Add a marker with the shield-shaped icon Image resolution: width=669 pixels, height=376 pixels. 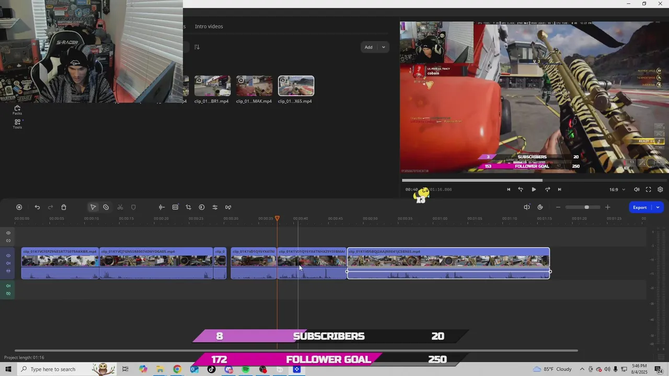[133, 207]
